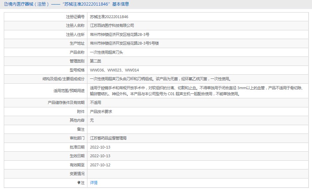
Task: Click the label 结构及组成/主要组成成分
Action: pos(63,79)
